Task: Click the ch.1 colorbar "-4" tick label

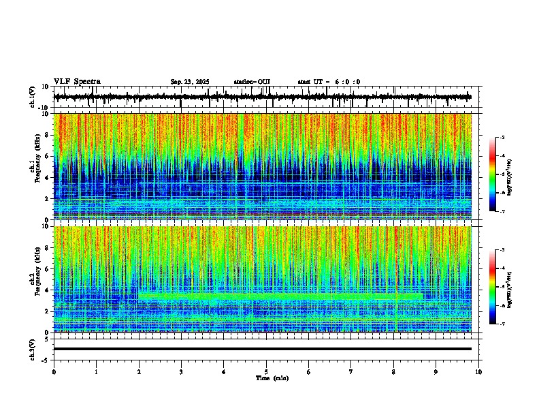Action: [x=502, y=156]
